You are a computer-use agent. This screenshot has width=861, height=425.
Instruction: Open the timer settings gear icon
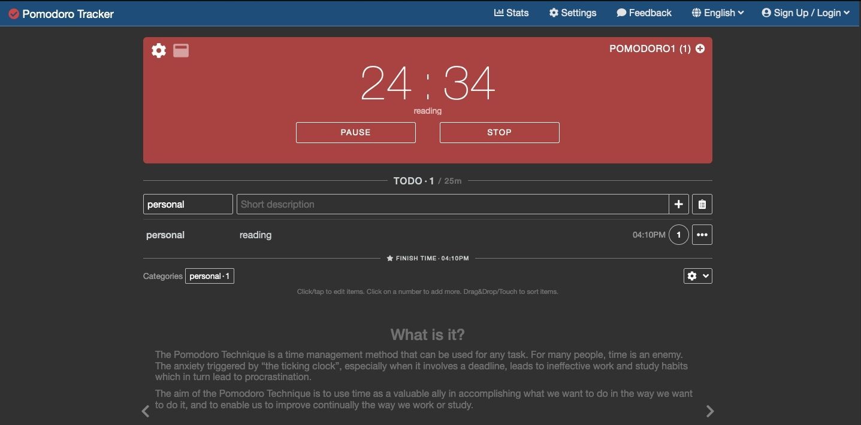pos(159,50)
